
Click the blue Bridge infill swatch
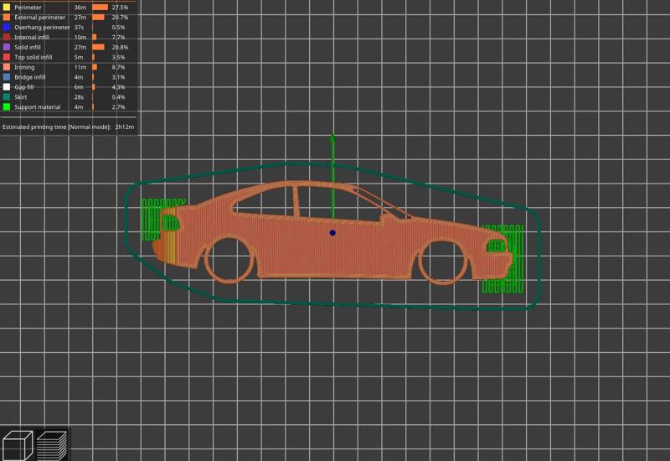tap(7, 77)
